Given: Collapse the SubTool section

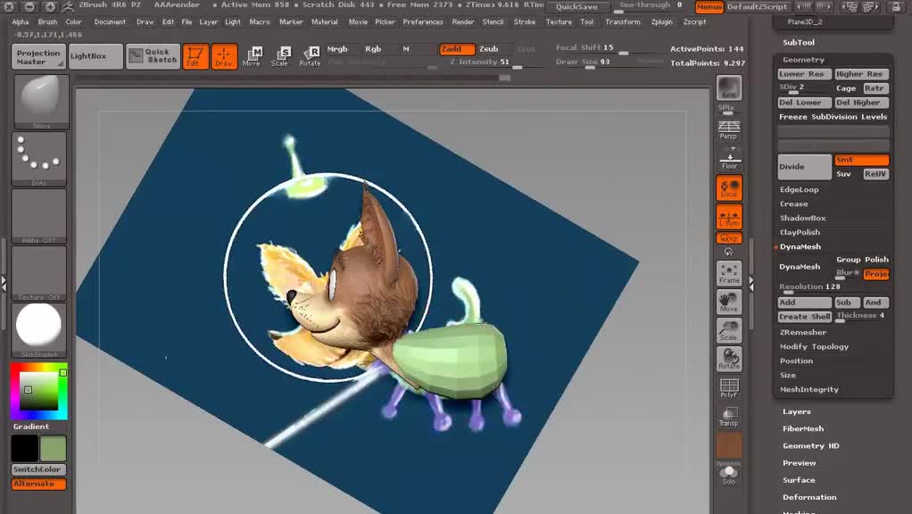Looking at the screenshot, I should pos(799,43).
